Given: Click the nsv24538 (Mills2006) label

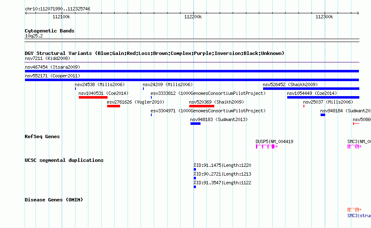Looking at the screenshot, I should pyautogui.click(x=100, y=84).
